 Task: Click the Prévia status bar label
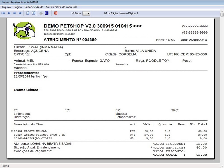[x=5, y=166]
